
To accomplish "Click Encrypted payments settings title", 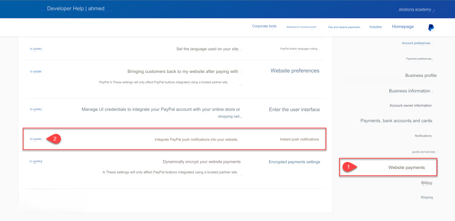I will pos(294,162).
